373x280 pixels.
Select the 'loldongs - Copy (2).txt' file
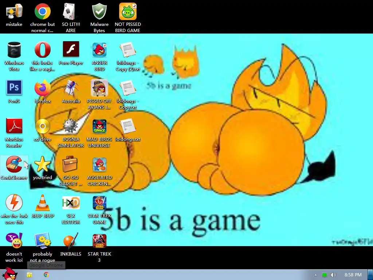128,50
